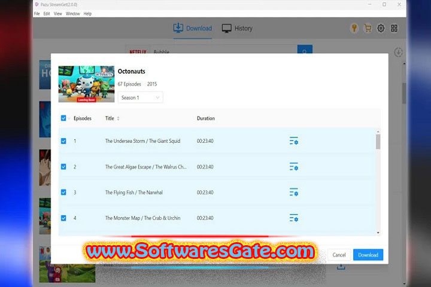Click the key registration icon
The height and width of the screenshot is (287, 431).
click(354, 28)
